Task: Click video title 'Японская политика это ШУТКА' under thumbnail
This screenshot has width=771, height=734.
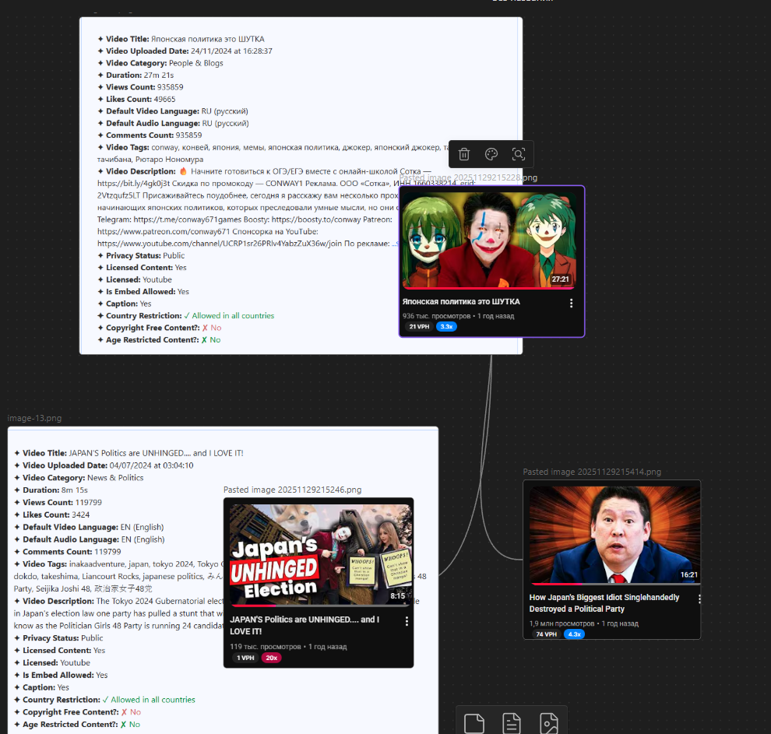Action: (461, 302)
